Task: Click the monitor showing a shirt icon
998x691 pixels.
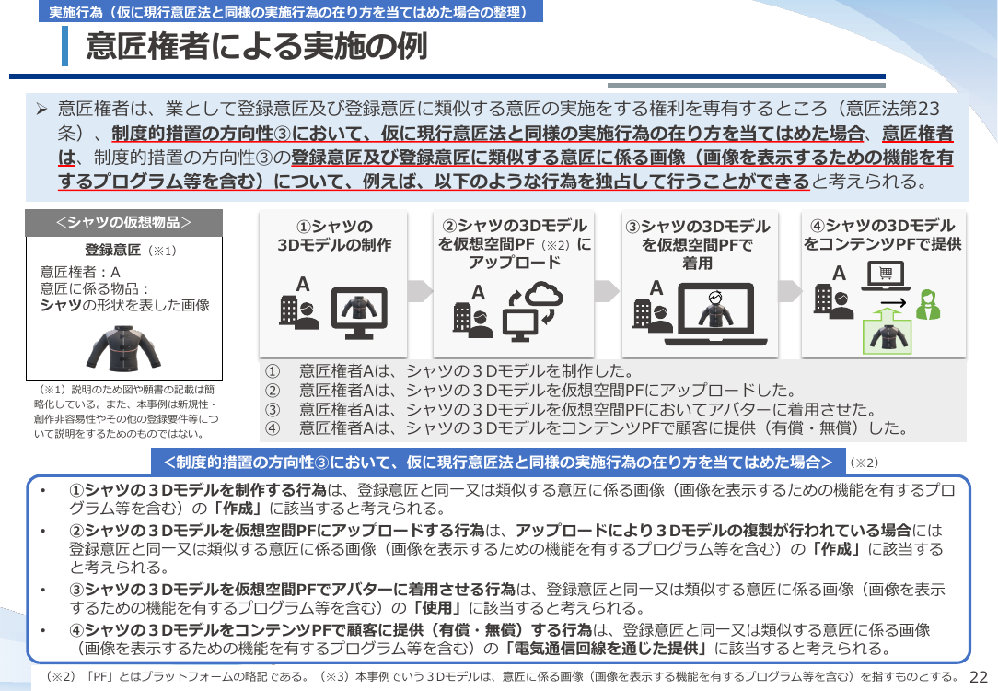Action: point(359,312)
